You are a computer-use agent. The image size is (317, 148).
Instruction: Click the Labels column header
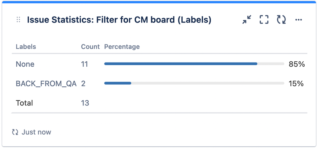(x=26, y=47)
